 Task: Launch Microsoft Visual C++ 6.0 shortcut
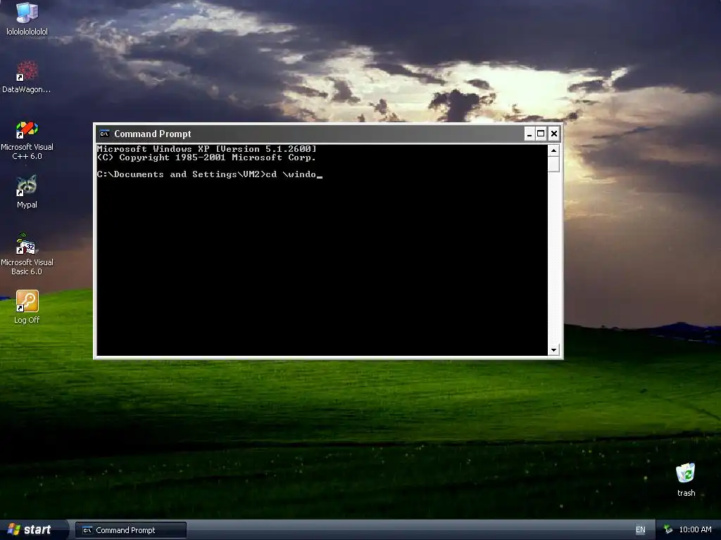coord(27,140)
